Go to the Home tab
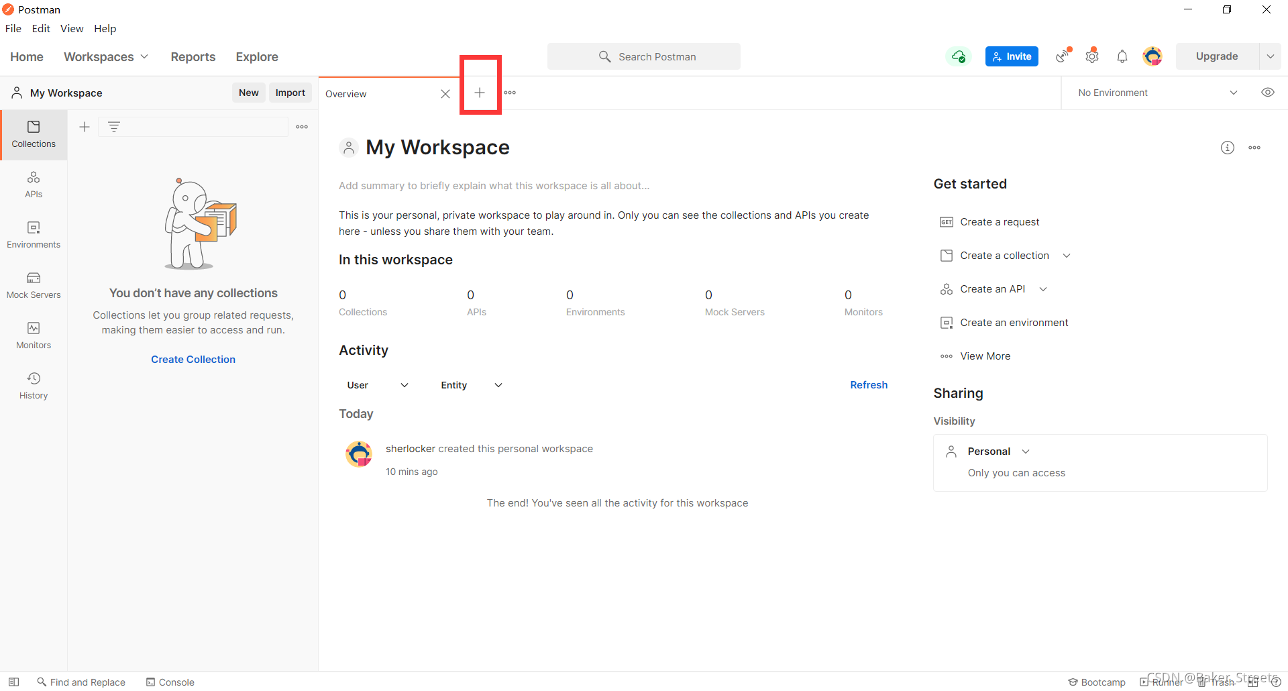The width and height of the screenshot is (1288, 691). pos(27,57)
